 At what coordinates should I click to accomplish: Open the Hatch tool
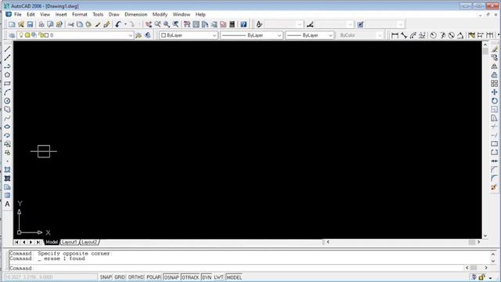(x=7, y=170)
